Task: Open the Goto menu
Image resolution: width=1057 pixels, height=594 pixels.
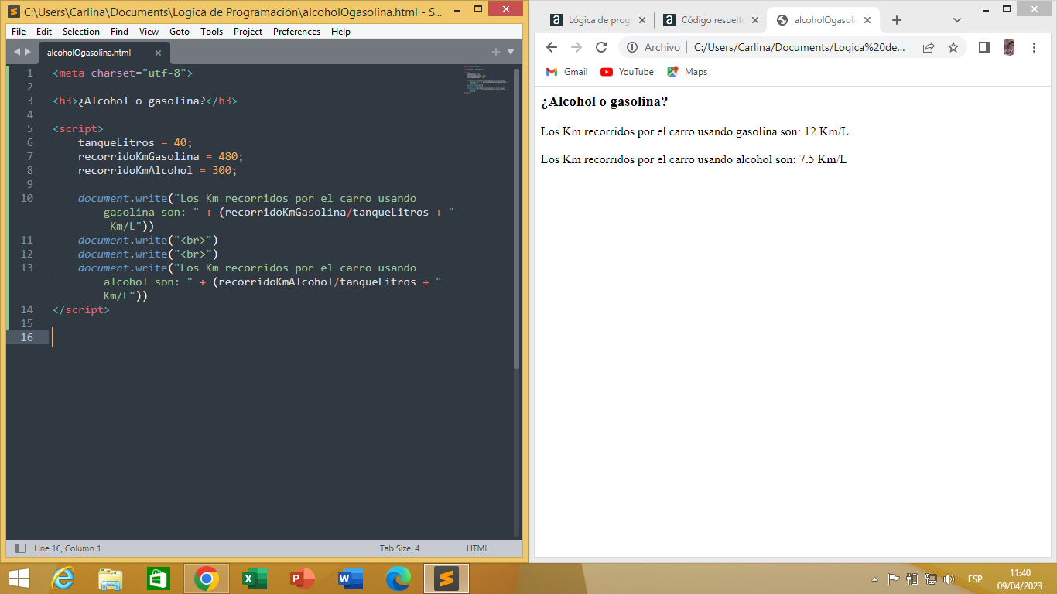Action: tap(180, 32)
